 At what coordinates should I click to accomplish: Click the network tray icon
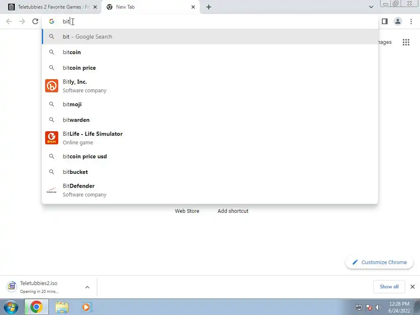click(x=358, y=307)
